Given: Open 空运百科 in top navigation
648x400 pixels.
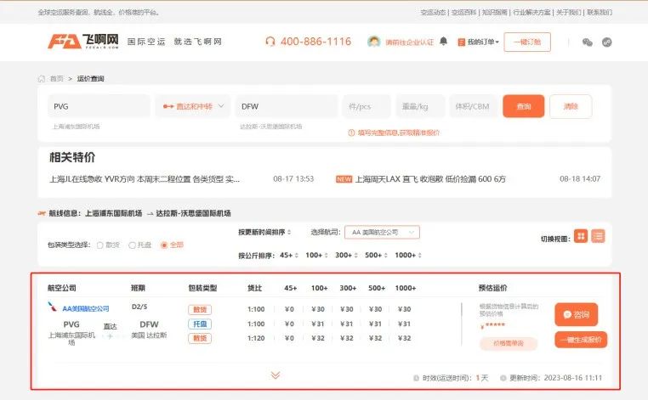Looking at the screenshot, I should point(463,13).
